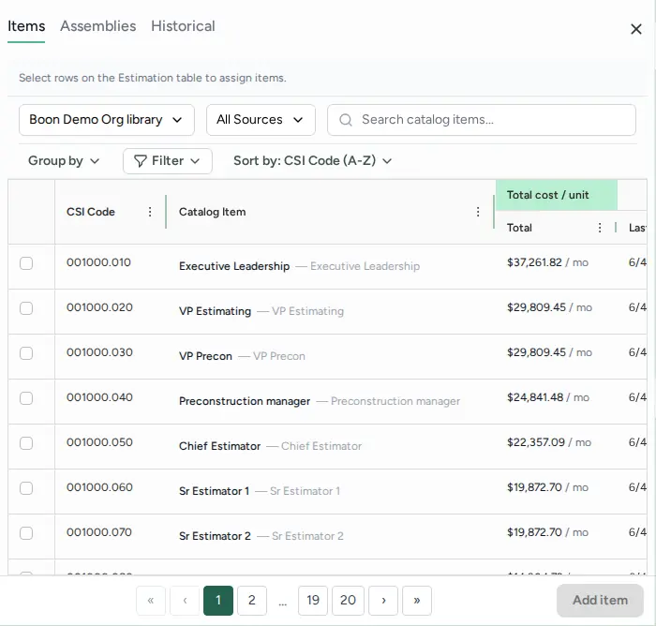Select the VP Precon catalog item
This screenshot has height=626, width=656.
point(205,356)
